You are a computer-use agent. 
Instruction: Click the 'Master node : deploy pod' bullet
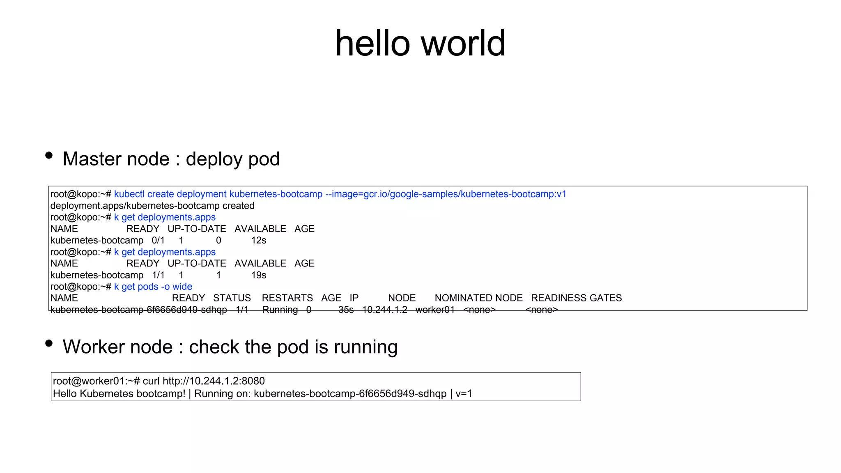[171, 159]
